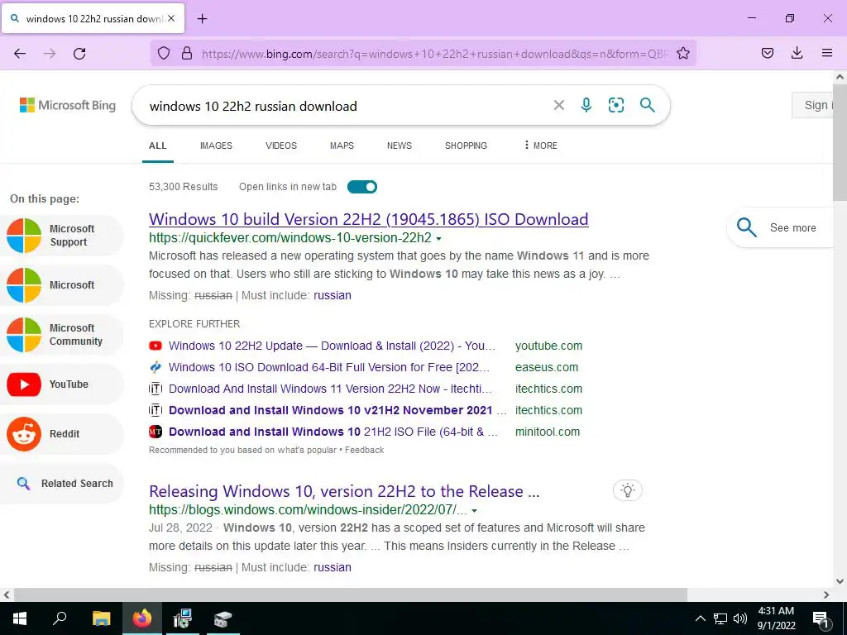The width and height of the screenshot is (847, 635).
Task: Open Firefox downloads panel
Action: click(797, 53)
